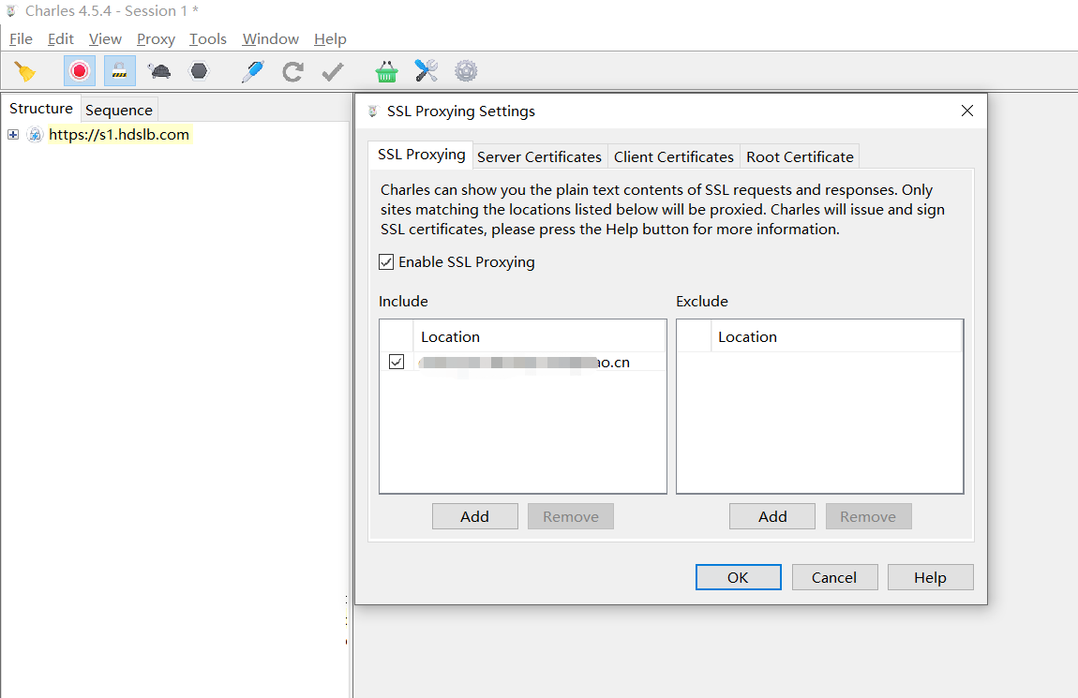Open the Window menu
This screenshot has height=698, width=1078.
pyautogui.click(x=271, y=39)
